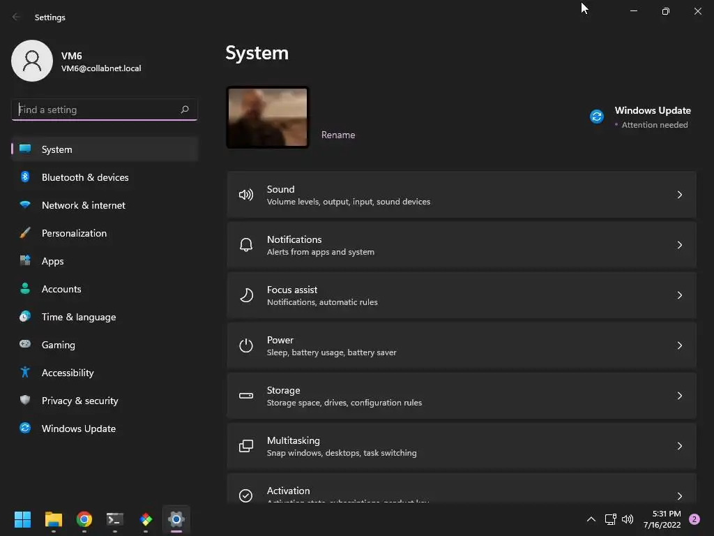Click the Sound speaker icon
Screen dimensions: 714x536
click(x=246, y=195)
